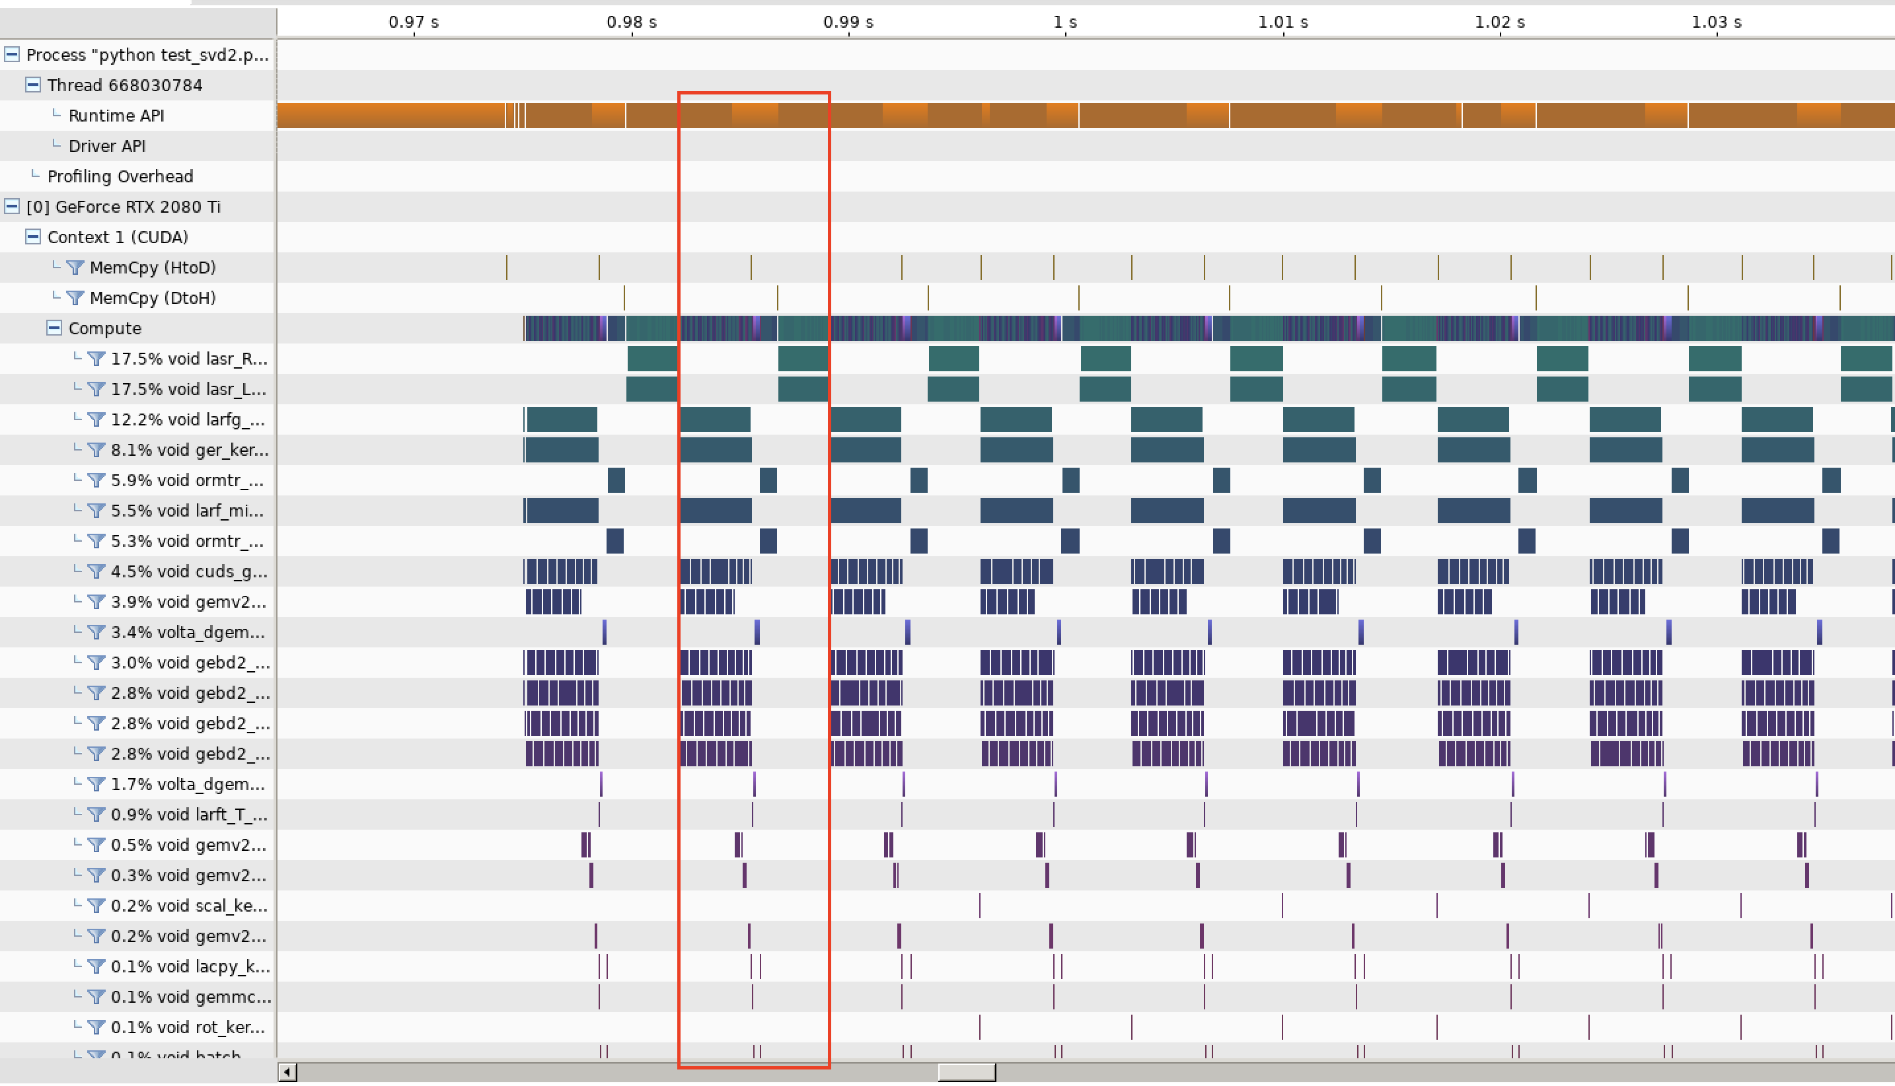Select the 12.2% void larfg kernel label

pyautogui.click(x=187, y=419)
